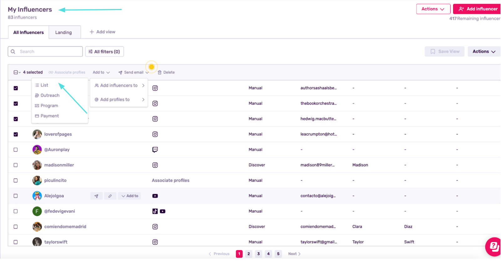Open the page-level Actions dropdown at top

(433, 9)
